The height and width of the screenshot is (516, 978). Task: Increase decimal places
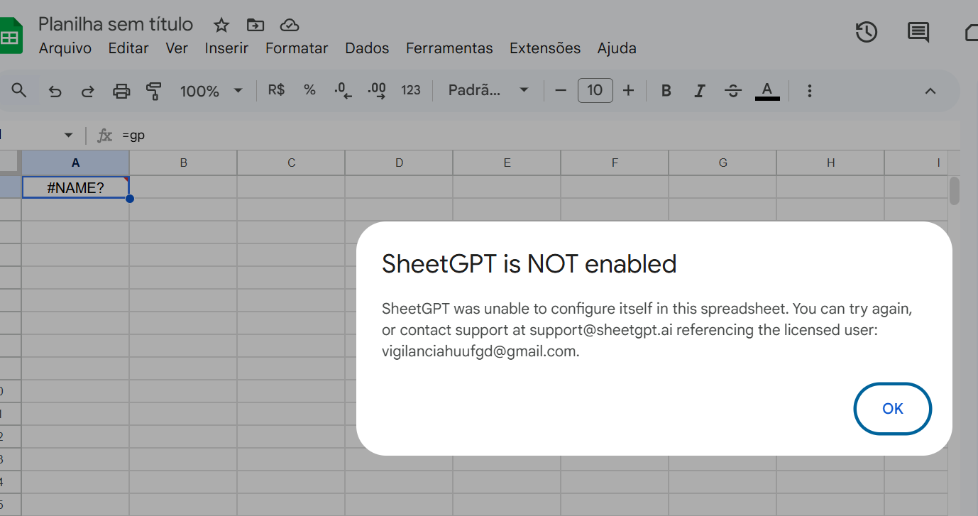pos(377,91)
